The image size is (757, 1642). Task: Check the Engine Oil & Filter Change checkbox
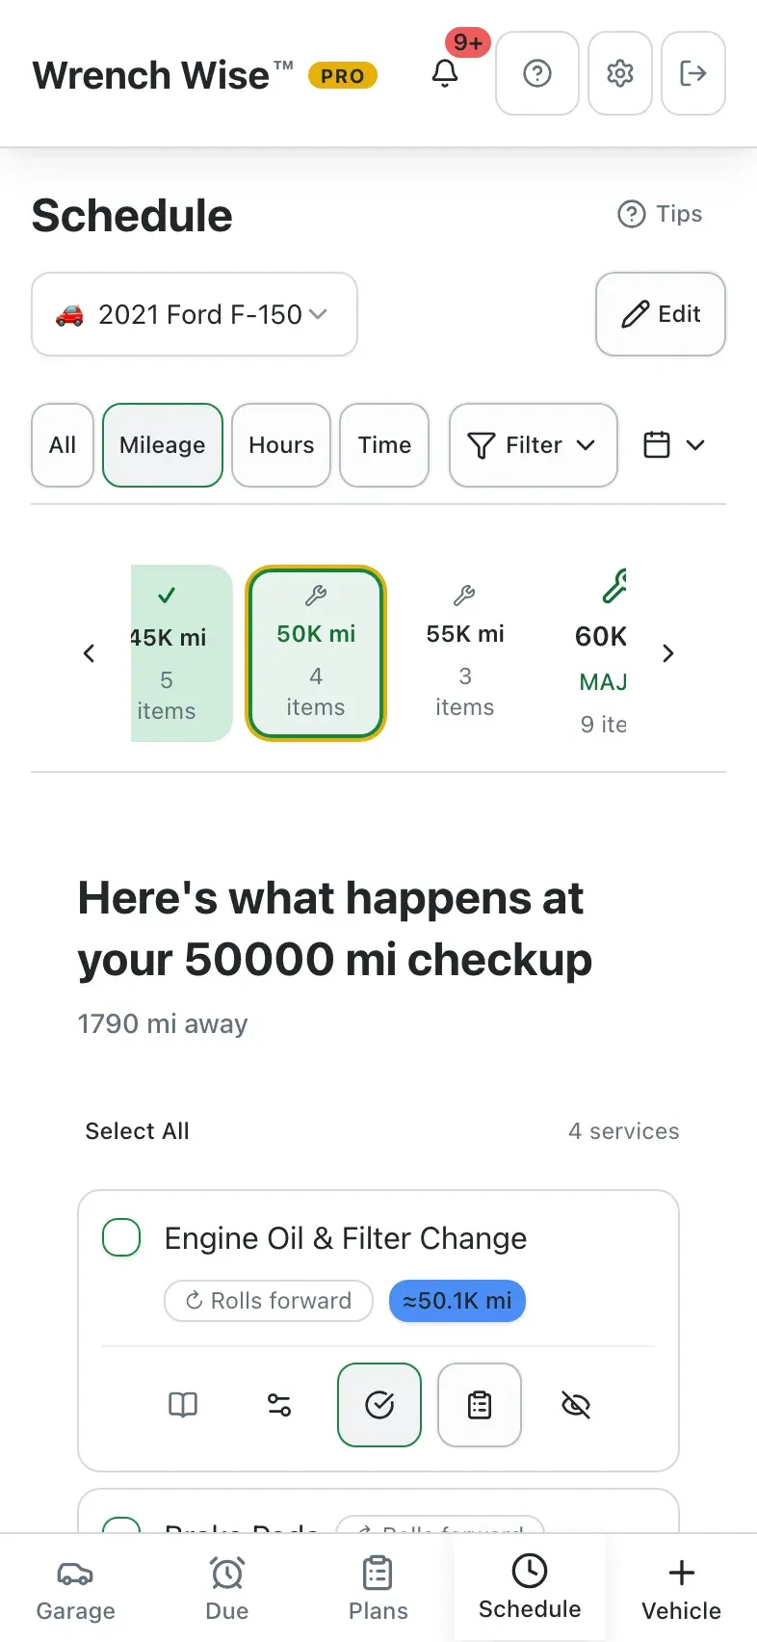(x=121, y=1237)
